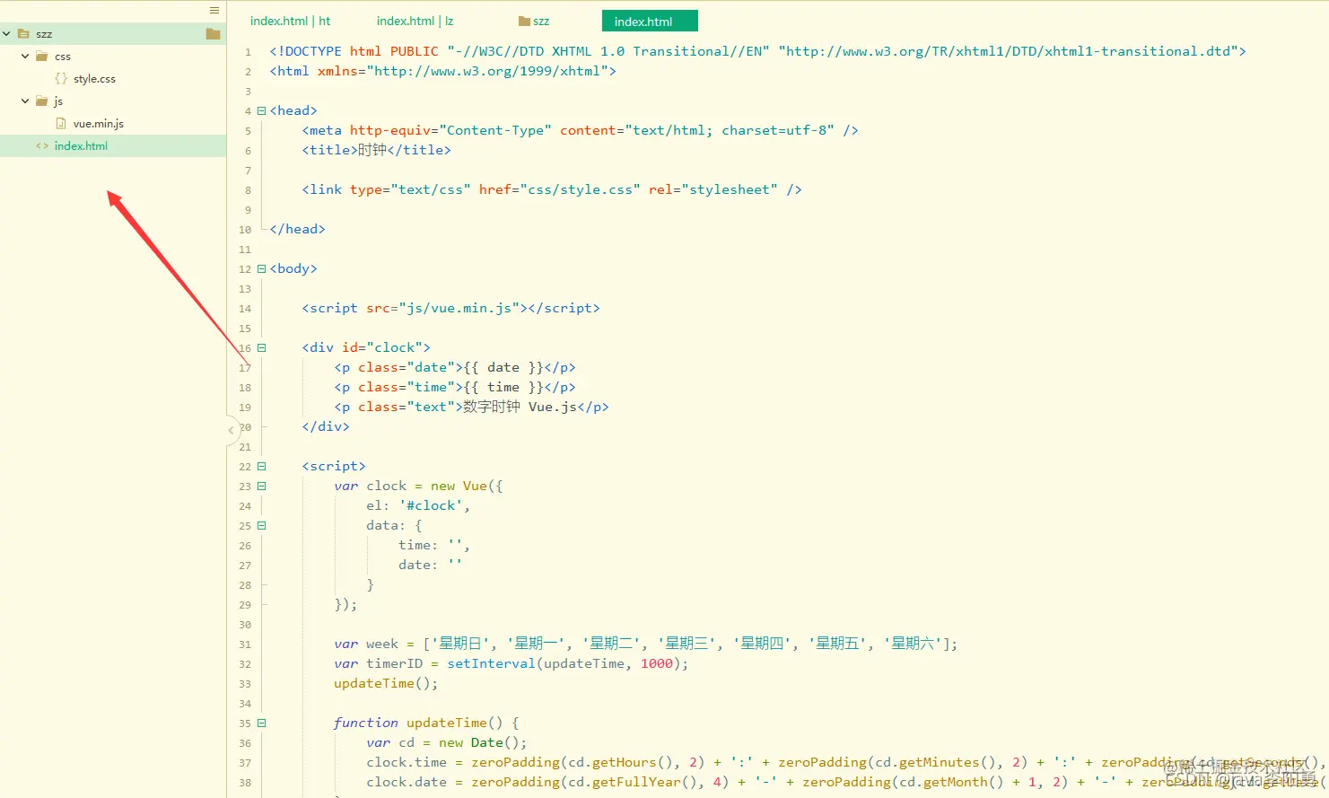Screen dimensions: 1329x798
Task: Click the text '数字时钟 Vue.js' on line 19
Action: (x=520, y=407)
